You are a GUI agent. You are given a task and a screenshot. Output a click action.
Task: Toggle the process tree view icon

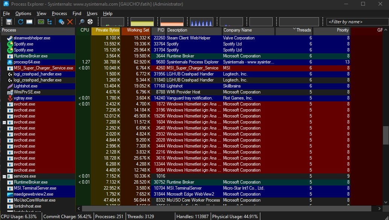click(50, 22)
